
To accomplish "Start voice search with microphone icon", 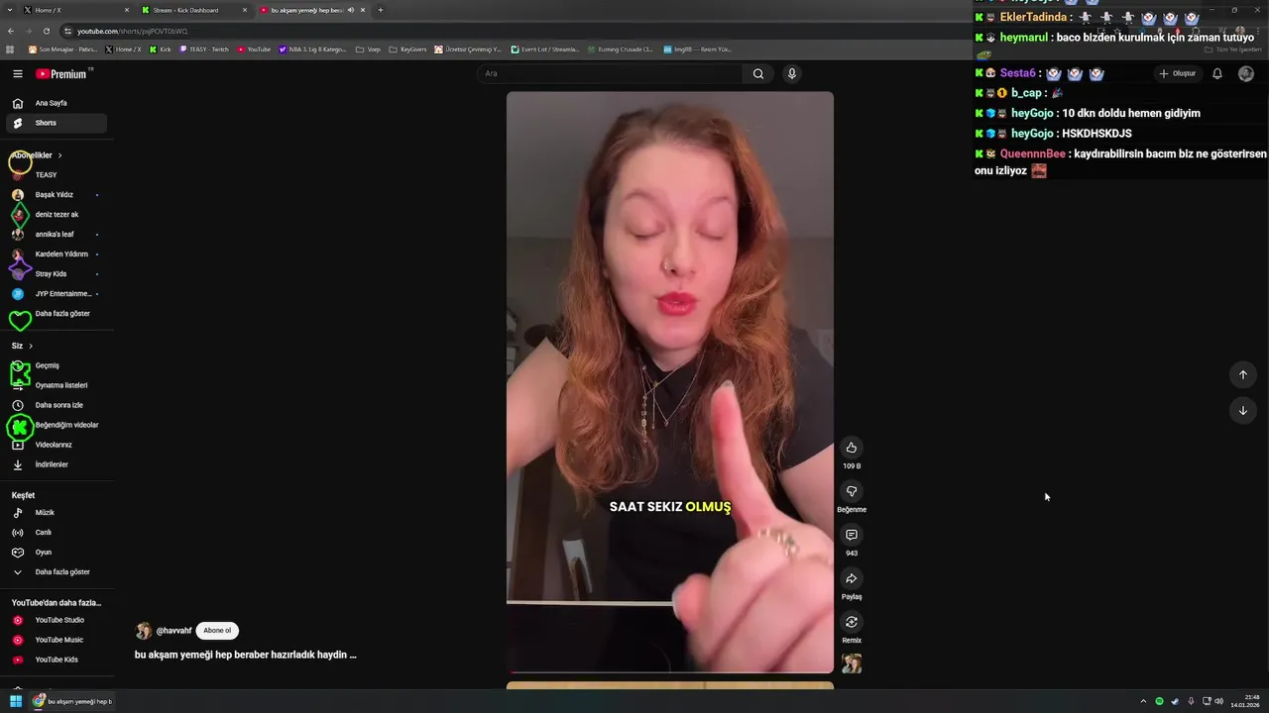I will (792, 73).
